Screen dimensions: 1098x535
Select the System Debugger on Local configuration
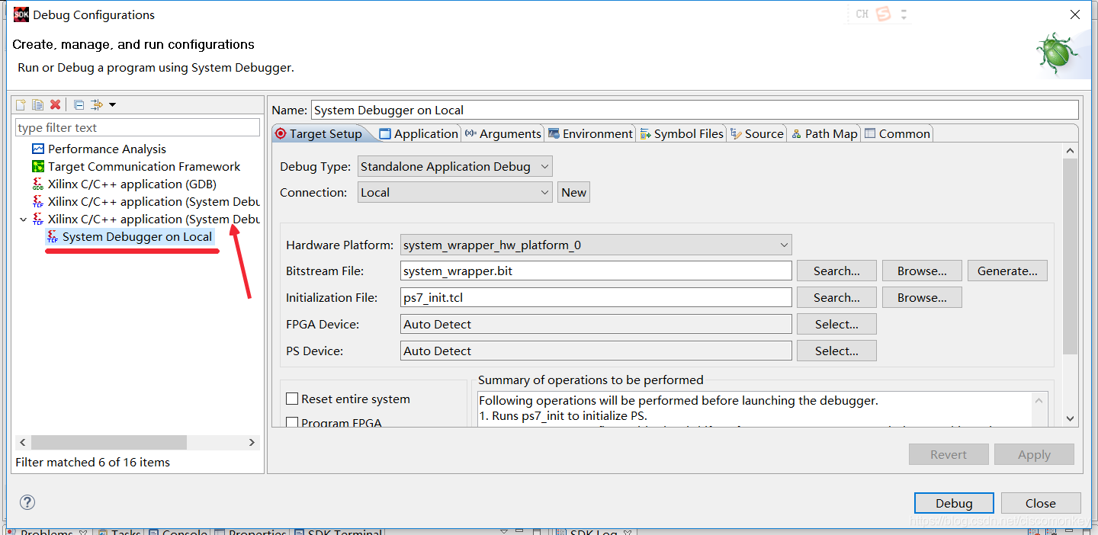pyautogui.click(x=137, y=236)
